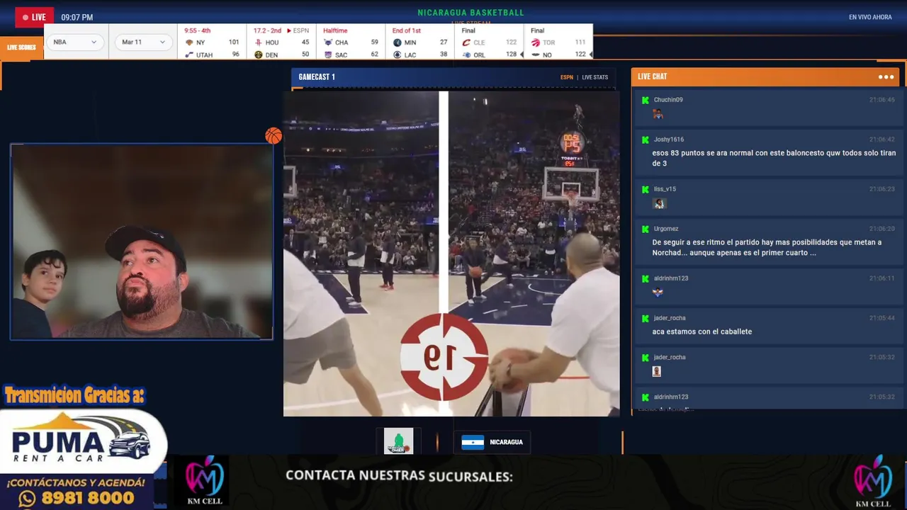Click the Nicaragua flag icon
This screenshot has height=510, width=907.
473,442
